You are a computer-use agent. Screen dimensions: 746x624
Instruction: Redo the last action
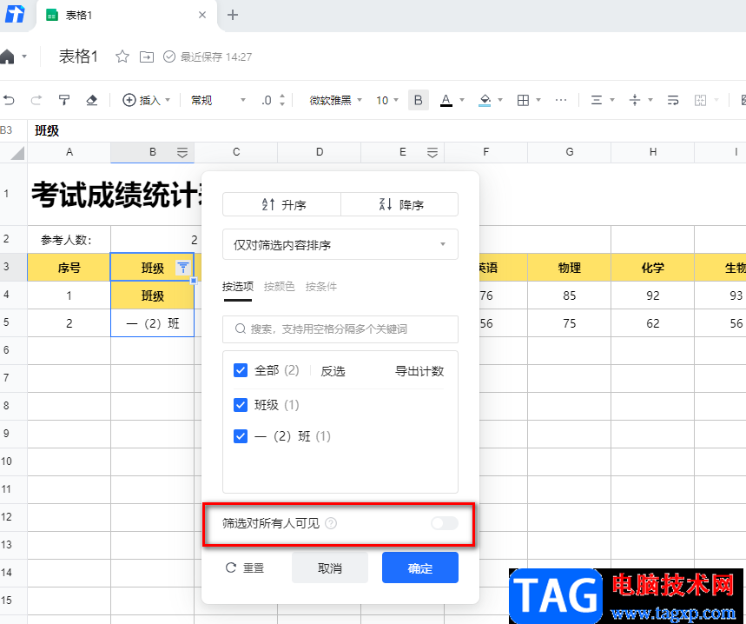coord(36,100)
